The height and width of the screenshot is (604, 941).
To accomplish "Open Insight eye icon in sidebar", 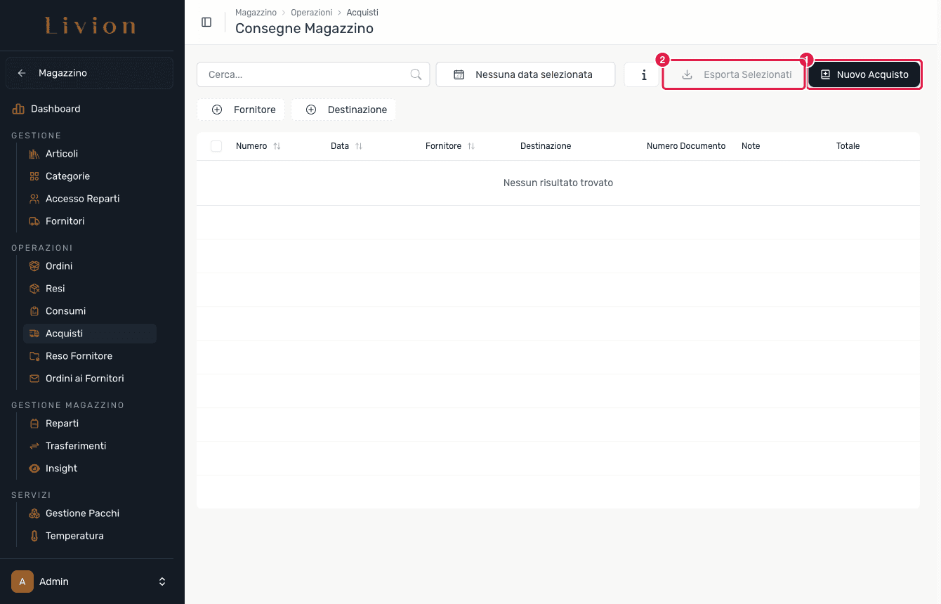I will [34, 468].
